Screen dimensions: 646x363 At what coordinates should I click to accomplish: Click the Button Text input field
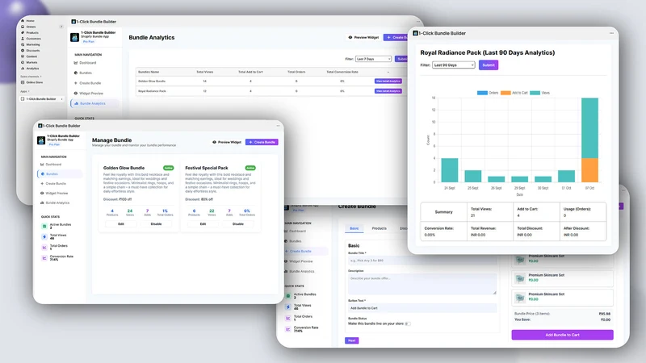click(x=422, y=308)
